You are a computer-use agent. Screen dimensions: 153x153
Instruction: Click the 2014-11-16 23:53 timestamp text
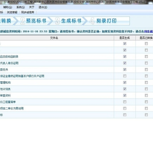coord(35,31)
